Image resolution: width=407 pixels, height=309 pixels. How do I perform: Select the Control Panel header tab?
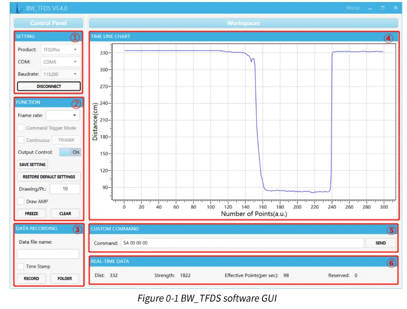48,23
